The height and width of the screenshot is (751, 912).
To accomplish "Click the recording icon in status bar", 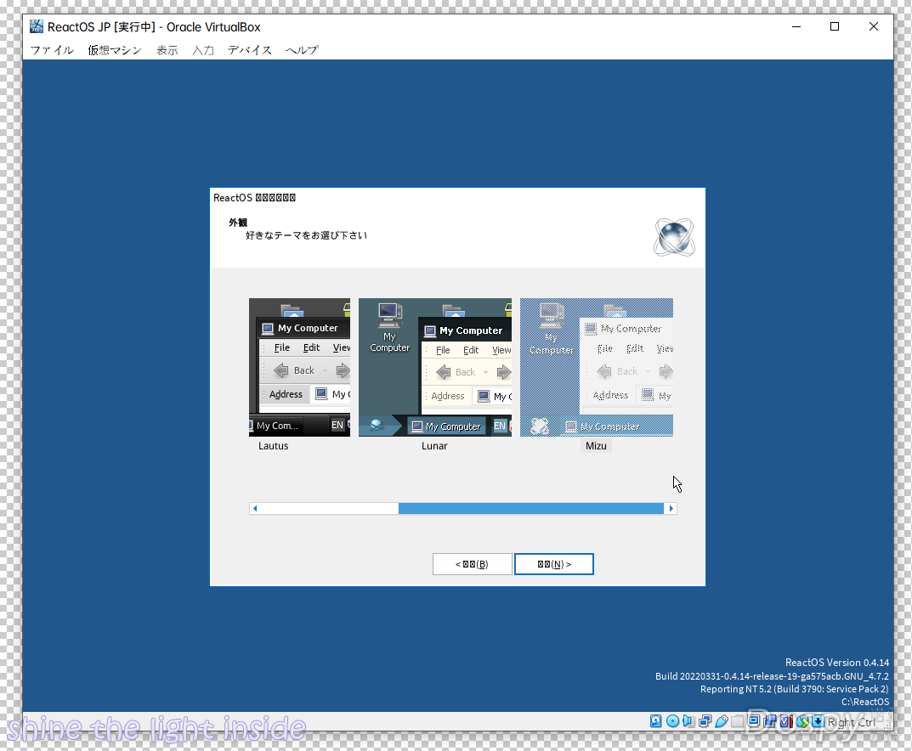I will (770, 721).
